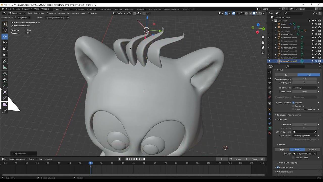Screen dimensions: 323x182
Task: Open the Object Data curve properties tab
Action: [x=270, y=128]
